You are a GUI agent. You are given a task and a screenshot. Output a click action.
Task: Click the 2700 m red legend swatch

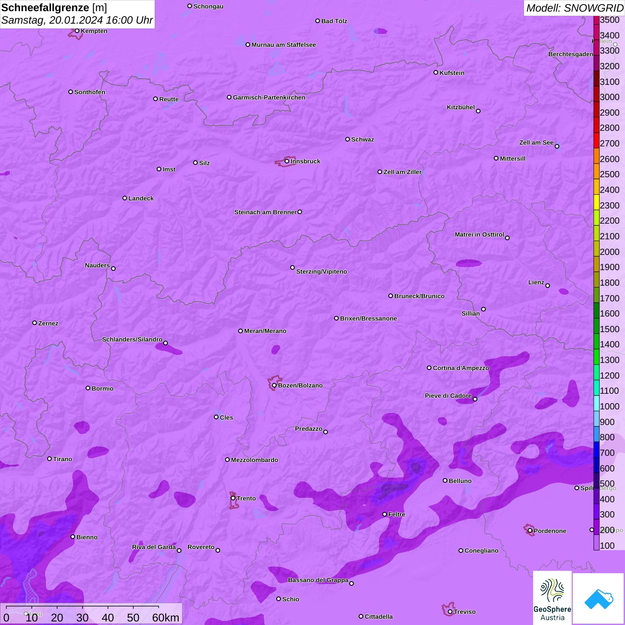click(x=596, y=140)
